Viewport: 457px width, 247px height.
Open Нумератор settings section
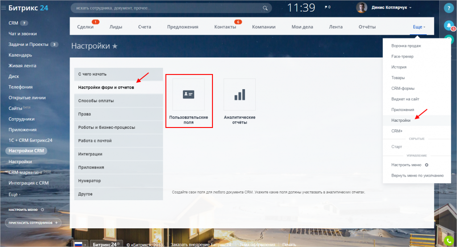(118, 181)
